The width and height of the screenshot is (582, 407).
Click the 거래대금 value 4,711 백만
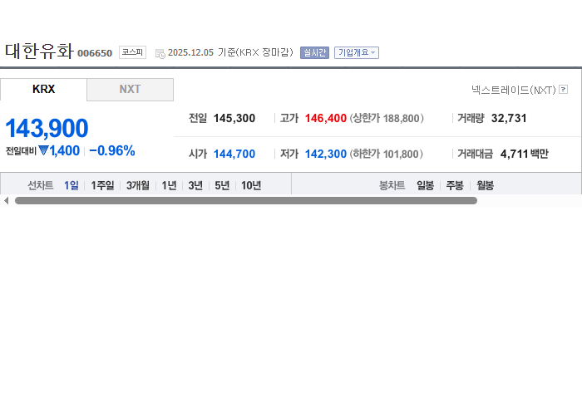(x=524, y=154)
